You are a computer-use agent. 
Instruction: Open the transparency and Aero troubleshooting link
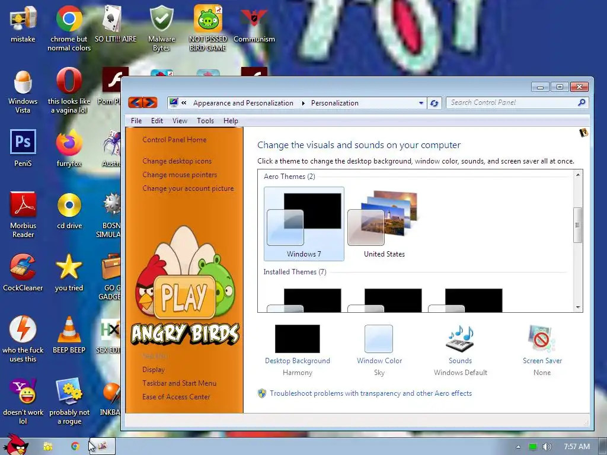(371, 393)
